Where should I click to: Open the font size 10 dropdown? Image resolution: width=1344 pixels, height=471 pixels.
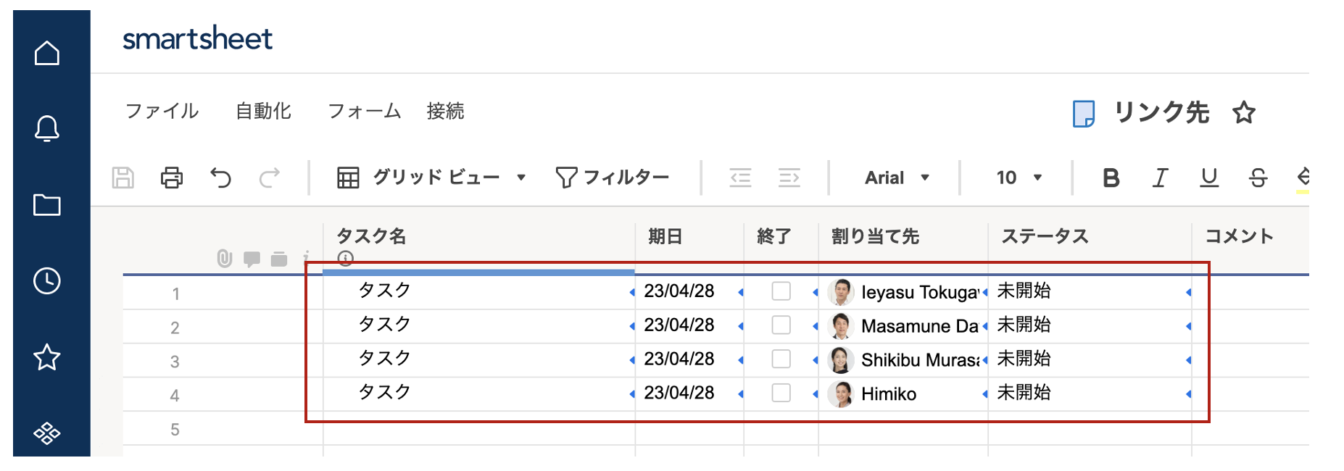click(x=1019, y=178)
